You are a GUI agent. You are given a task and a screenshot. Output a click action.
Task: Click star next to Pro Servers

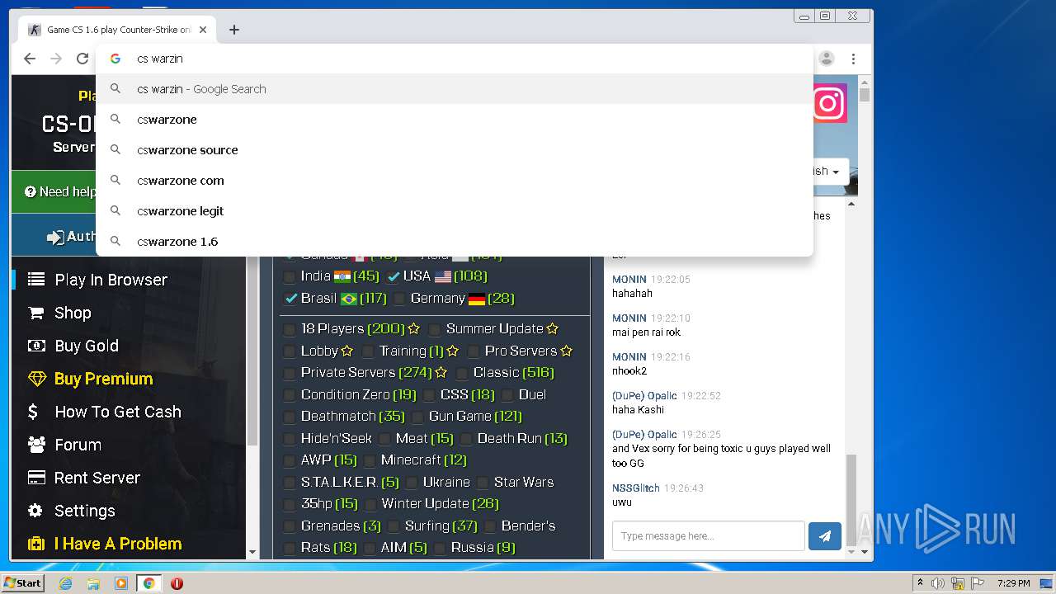pyautogui.click(x=567, y=351)
